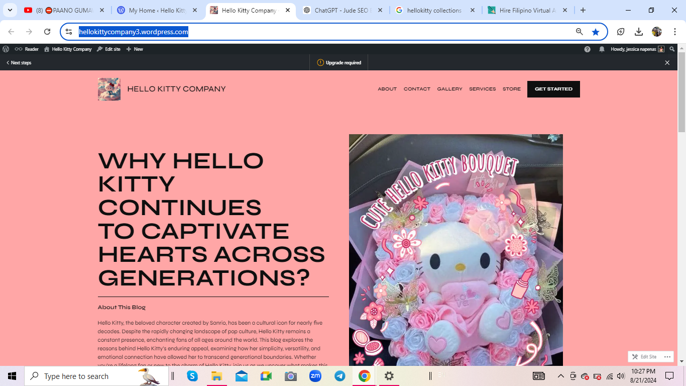The image size is (686, 386).
Task: Open the zoom magnifier in address bar
Action: (580, 32)
